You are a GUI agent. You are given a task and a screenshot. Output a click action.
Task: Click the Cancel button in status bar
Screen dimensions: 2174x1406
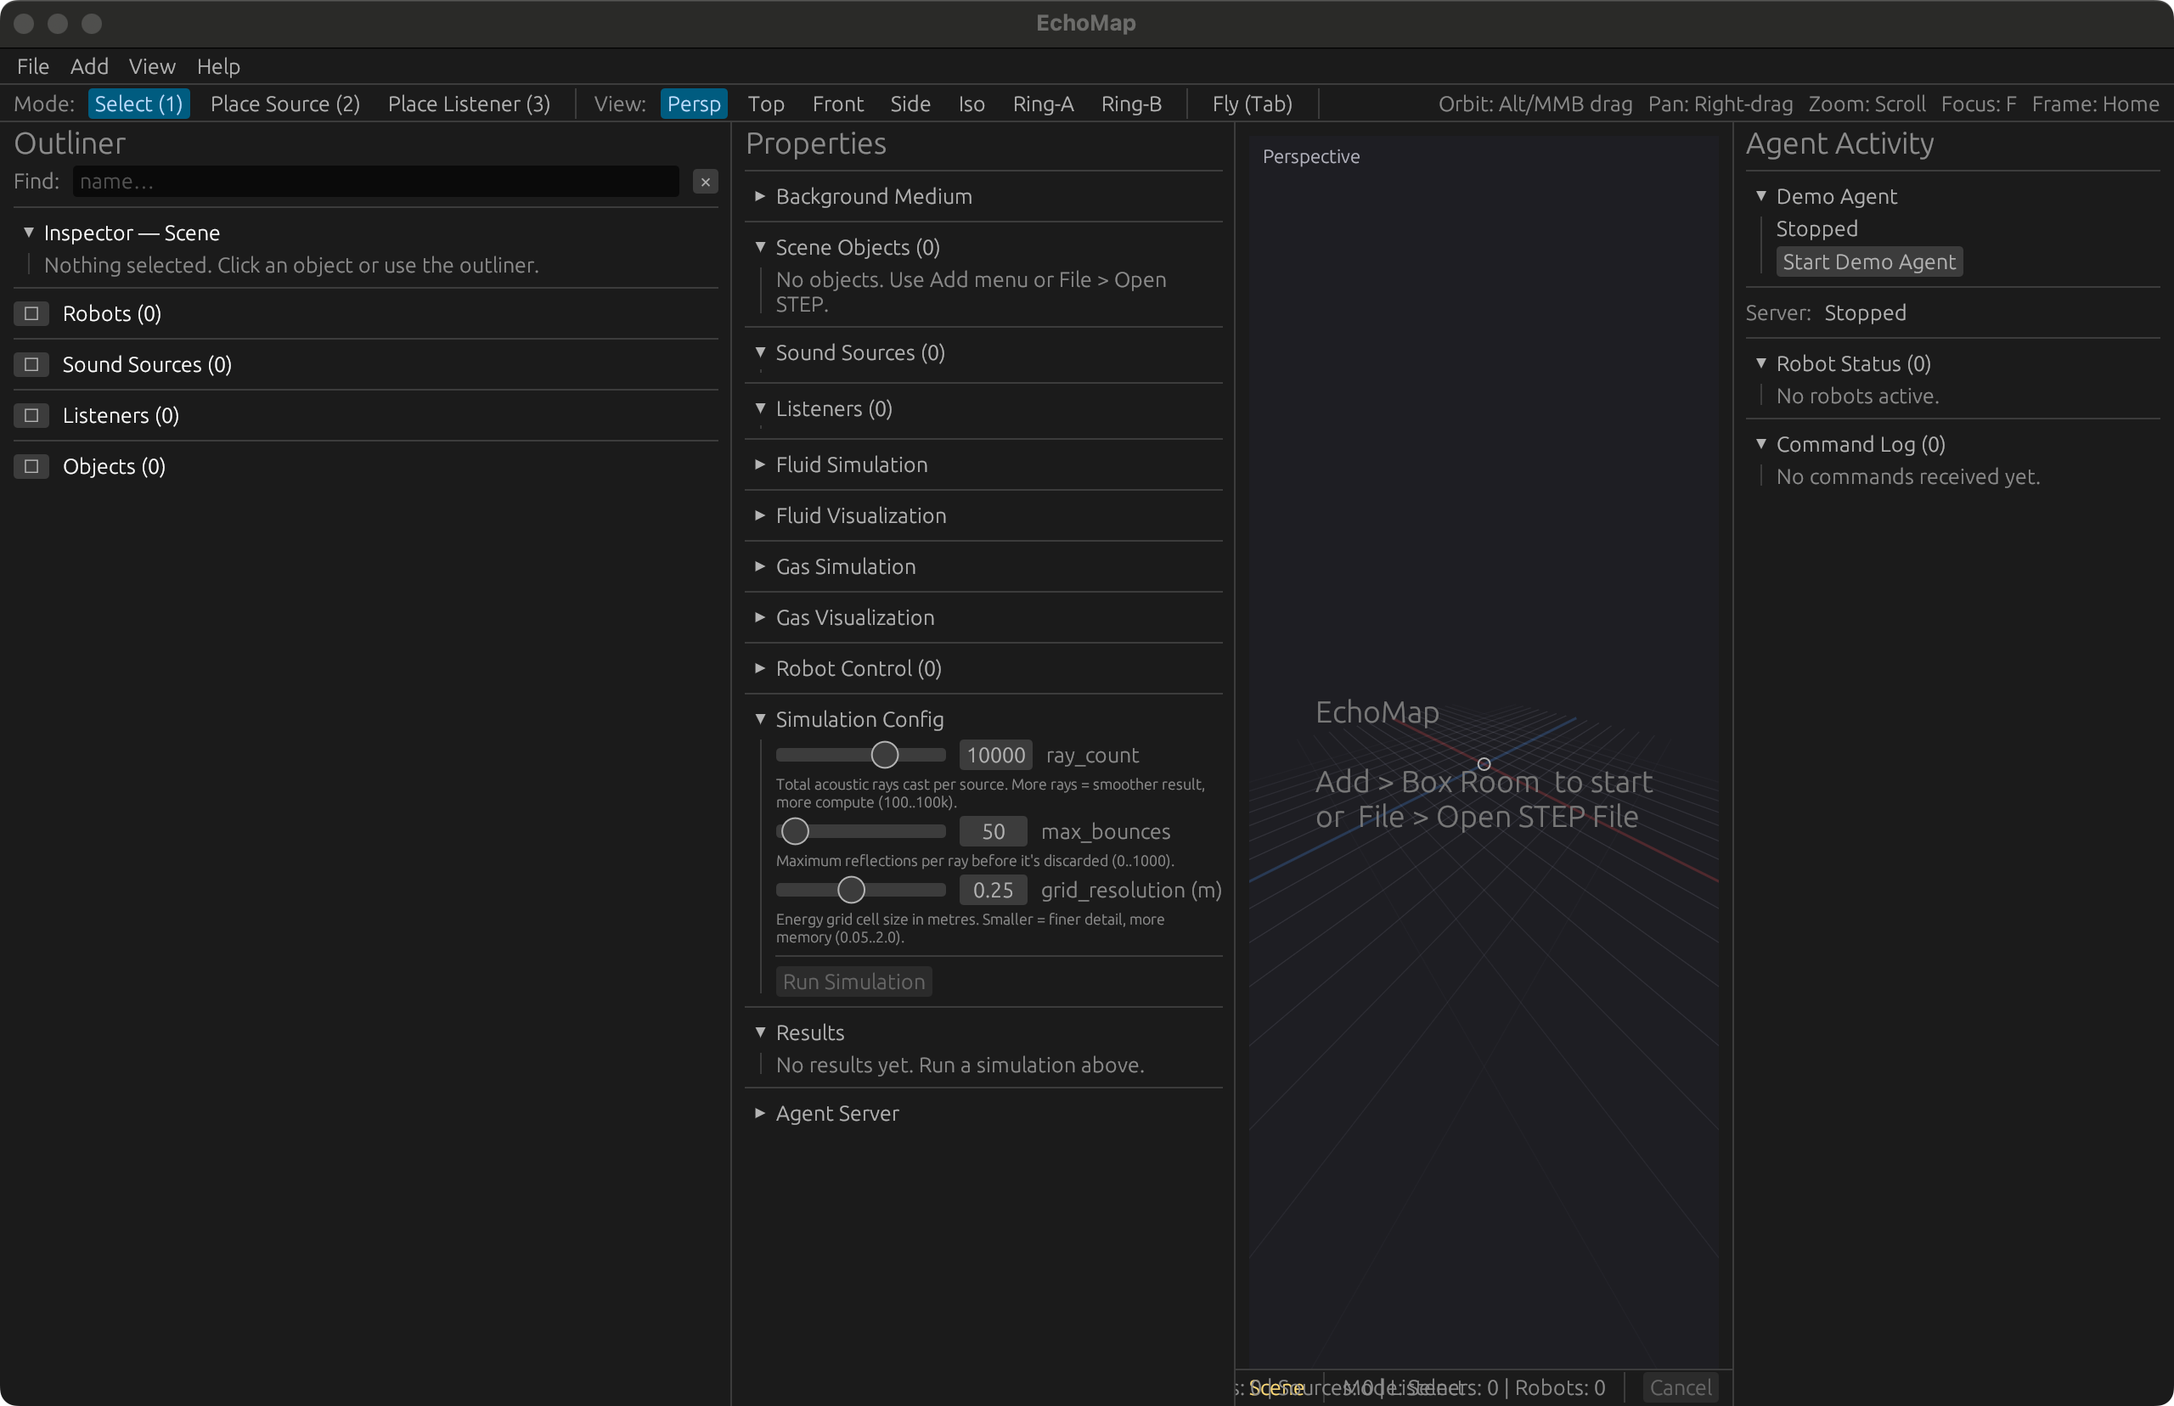pos(1680,1387)
